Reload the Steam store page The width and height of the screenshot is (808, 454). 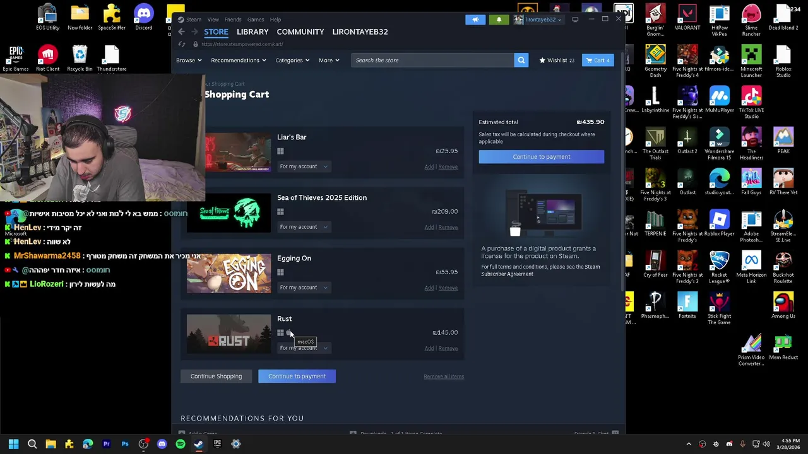[182, 44]
